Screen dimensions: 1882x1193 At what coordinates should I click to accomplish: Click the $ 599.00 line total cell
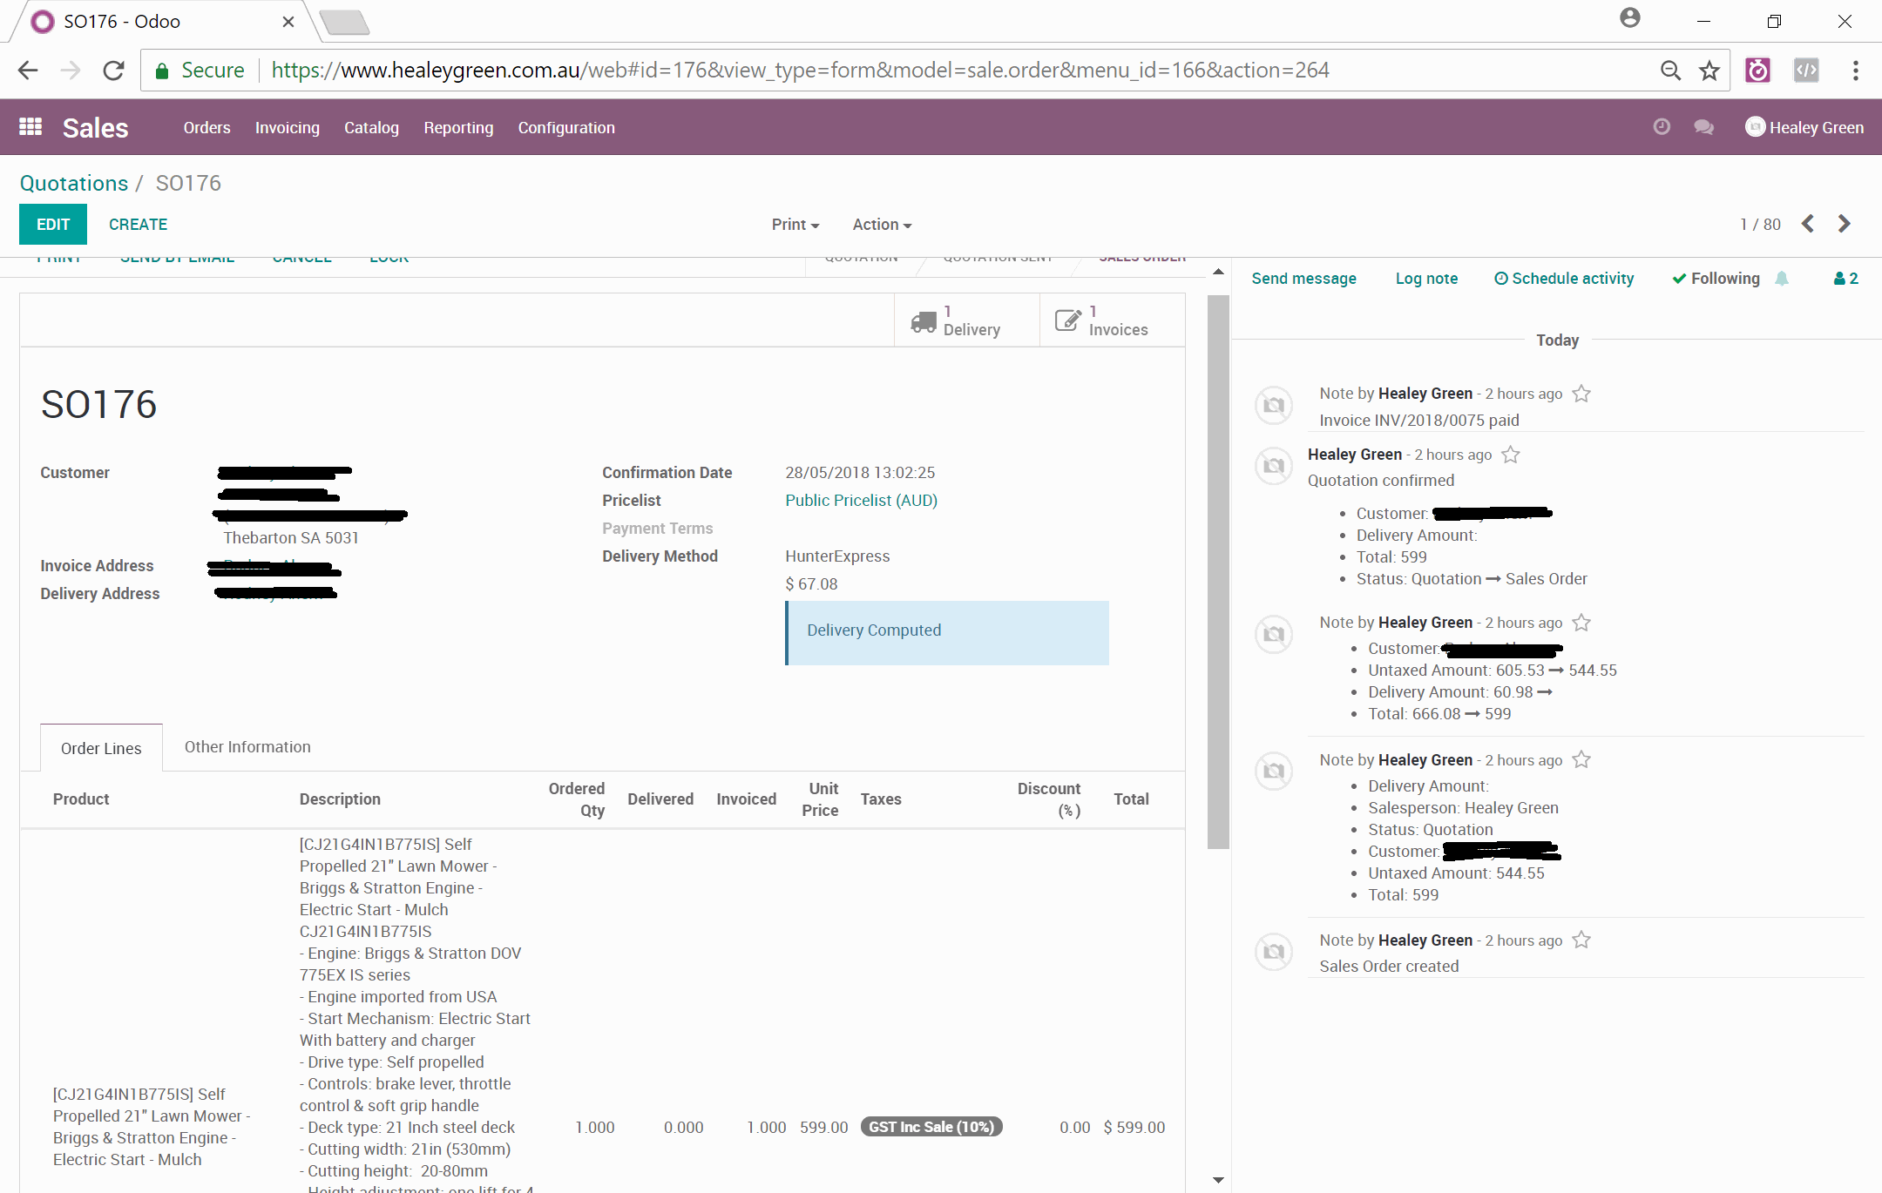pos(1134,1128)
